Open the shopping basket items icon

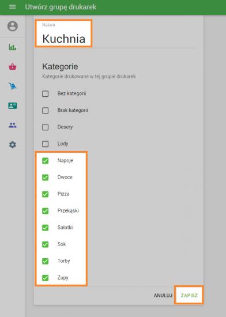pyautogui.click(x=13, y=66)
